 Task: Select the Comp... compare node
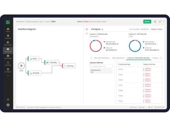point(69,66)
